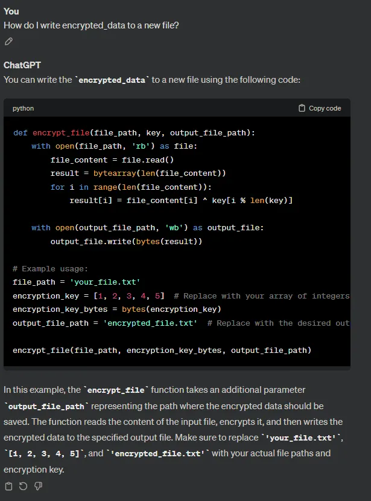371x501 pixels.
Task: Click the question text about encrypted_data
Action: pyautogui.click(x=91, y=25)
